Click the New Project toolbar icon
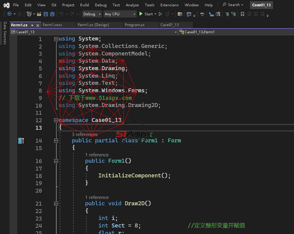Viewport: 294px width, 234px height. tap(29, 14)
